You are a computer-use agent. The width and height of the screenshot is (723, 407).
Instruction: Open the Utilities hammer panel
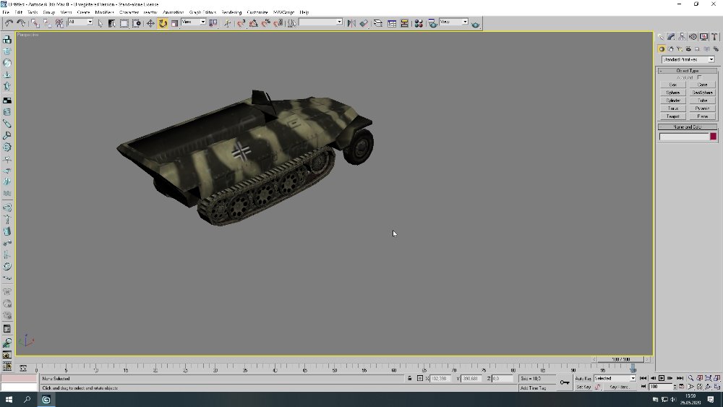pyautogui.click(x=713, y=37)
